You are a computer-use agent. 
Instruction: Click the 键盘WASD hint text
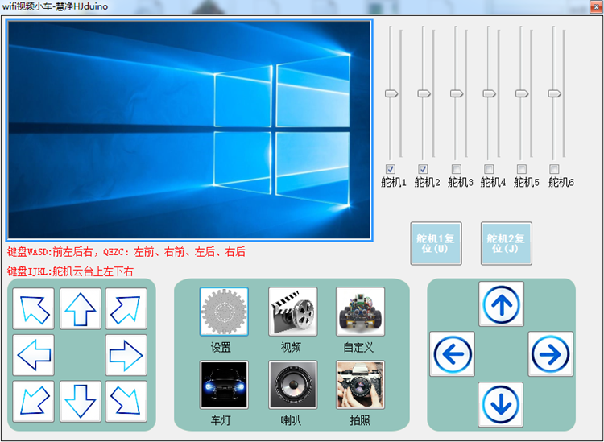(126, 252)
